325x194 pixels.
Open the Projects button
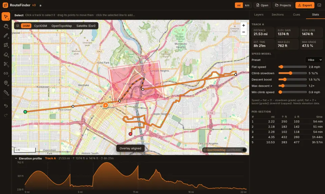point(283,5)
